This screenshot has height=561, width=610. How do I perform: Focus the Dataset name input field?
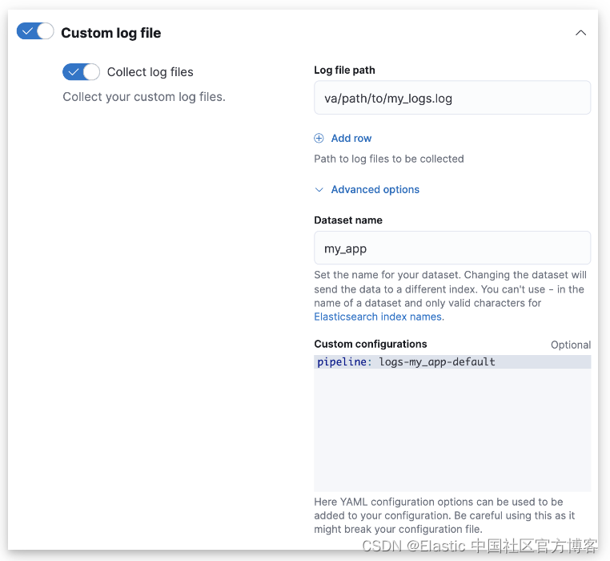[x=452, y=248]
